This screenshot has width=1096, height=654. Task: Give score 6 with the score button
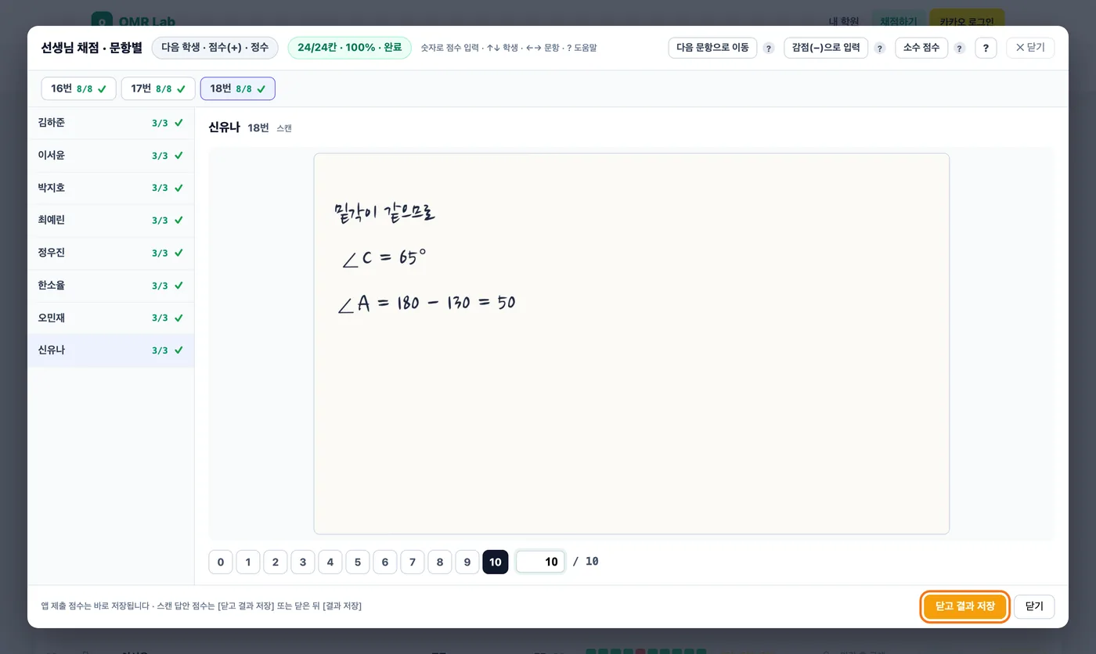click(x=385, y=562)
